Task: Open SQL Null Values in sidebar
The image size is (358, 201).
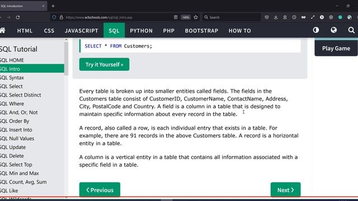Action: pos(32,138)
